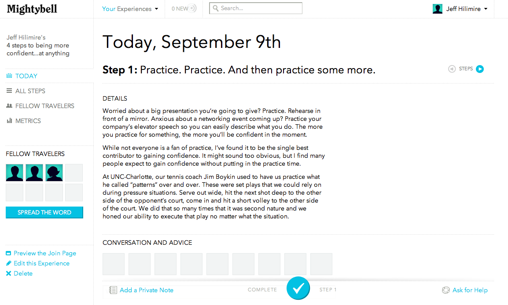
Task: Click the X icon beside Delete
Action: click(x=8, y=273)
